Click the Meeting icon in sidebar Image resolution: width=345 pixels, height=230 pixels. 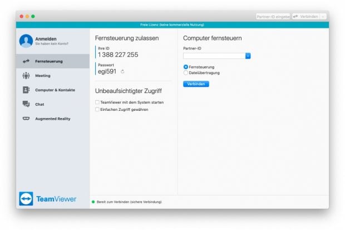click(x=26, y=76)
